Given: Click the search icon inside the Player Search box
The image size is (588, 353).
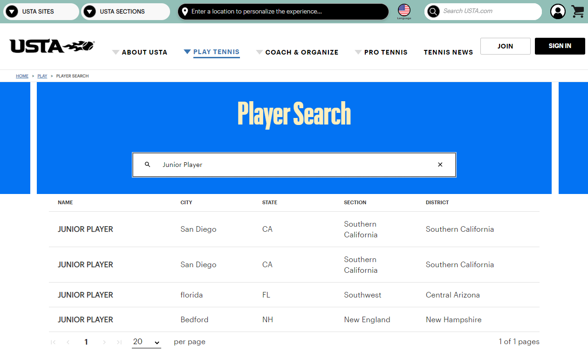Looking at the screenshot, I should coord(147,165).
